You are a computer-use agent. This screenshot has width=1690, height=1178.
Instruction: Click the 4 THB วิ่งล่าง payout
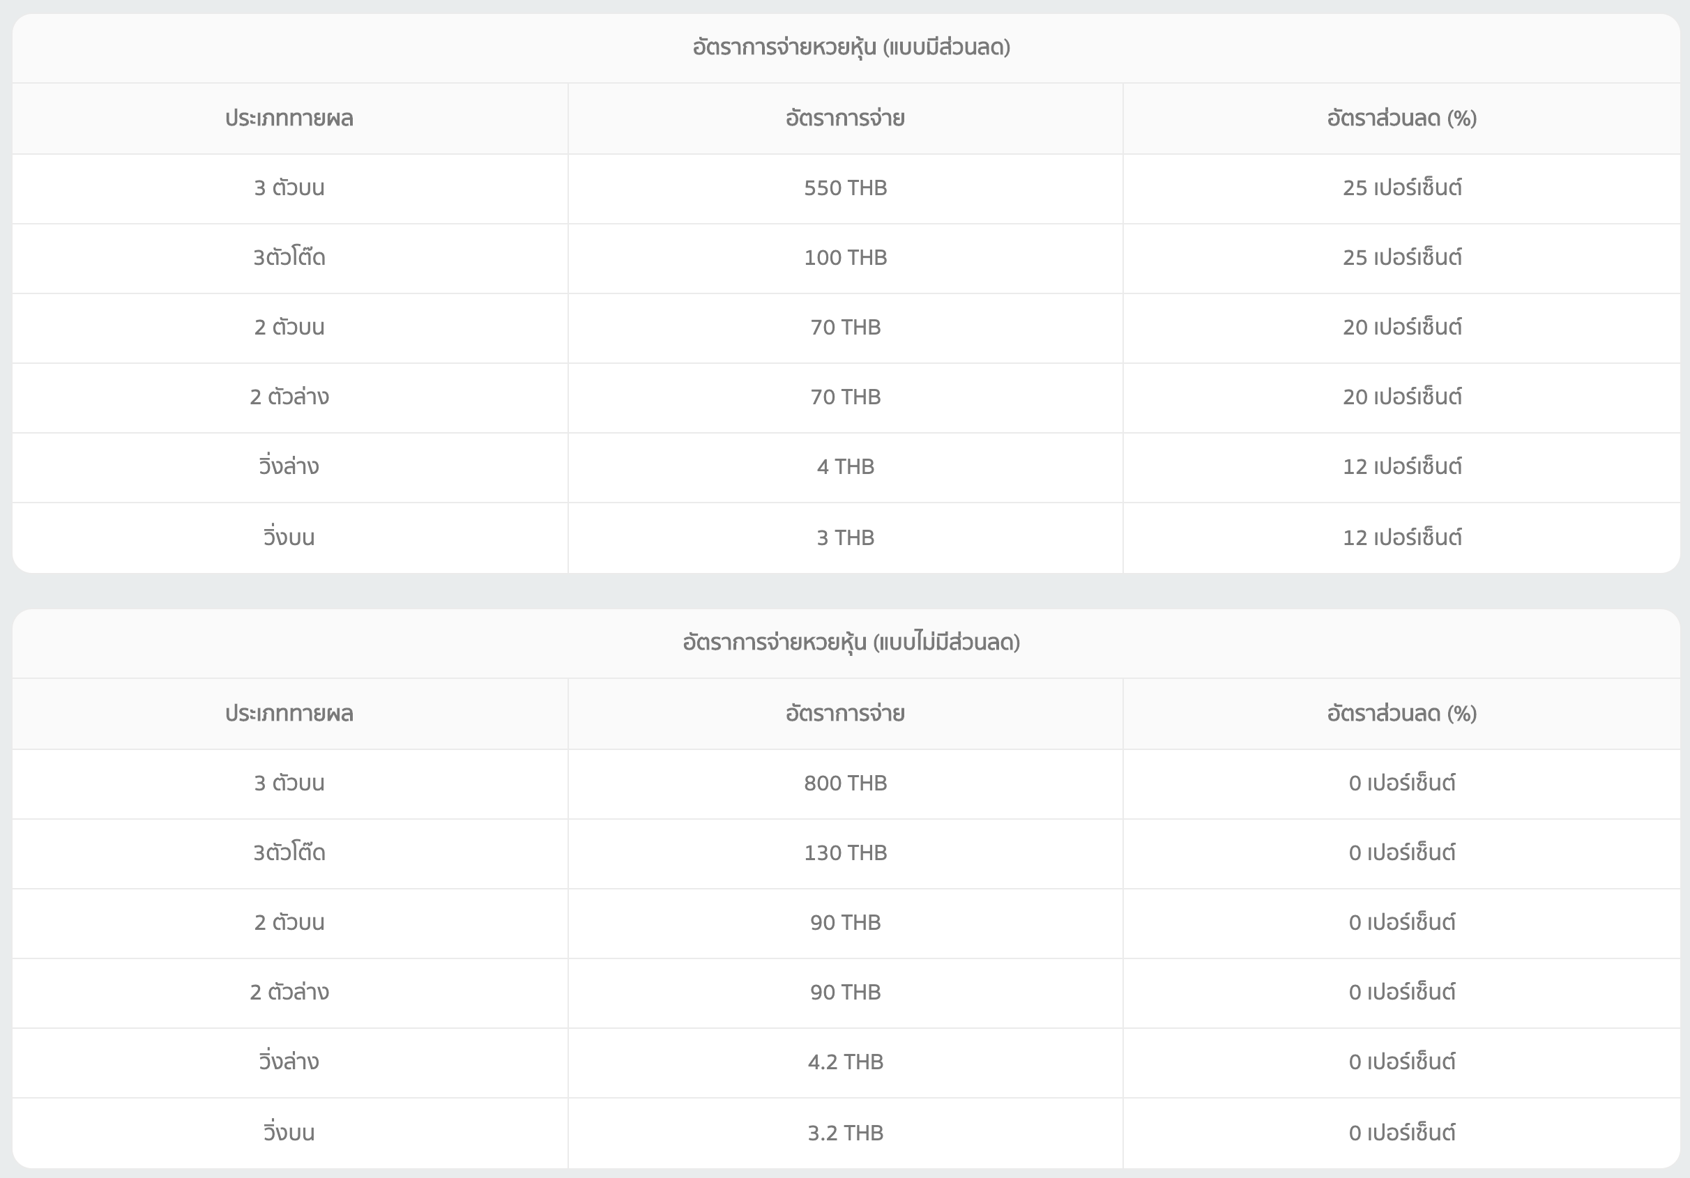[x=845, y=466]
